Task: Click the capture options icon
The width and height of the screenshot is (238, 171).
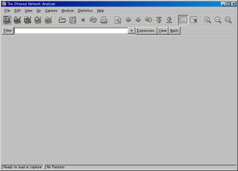Action: (17, 20)
